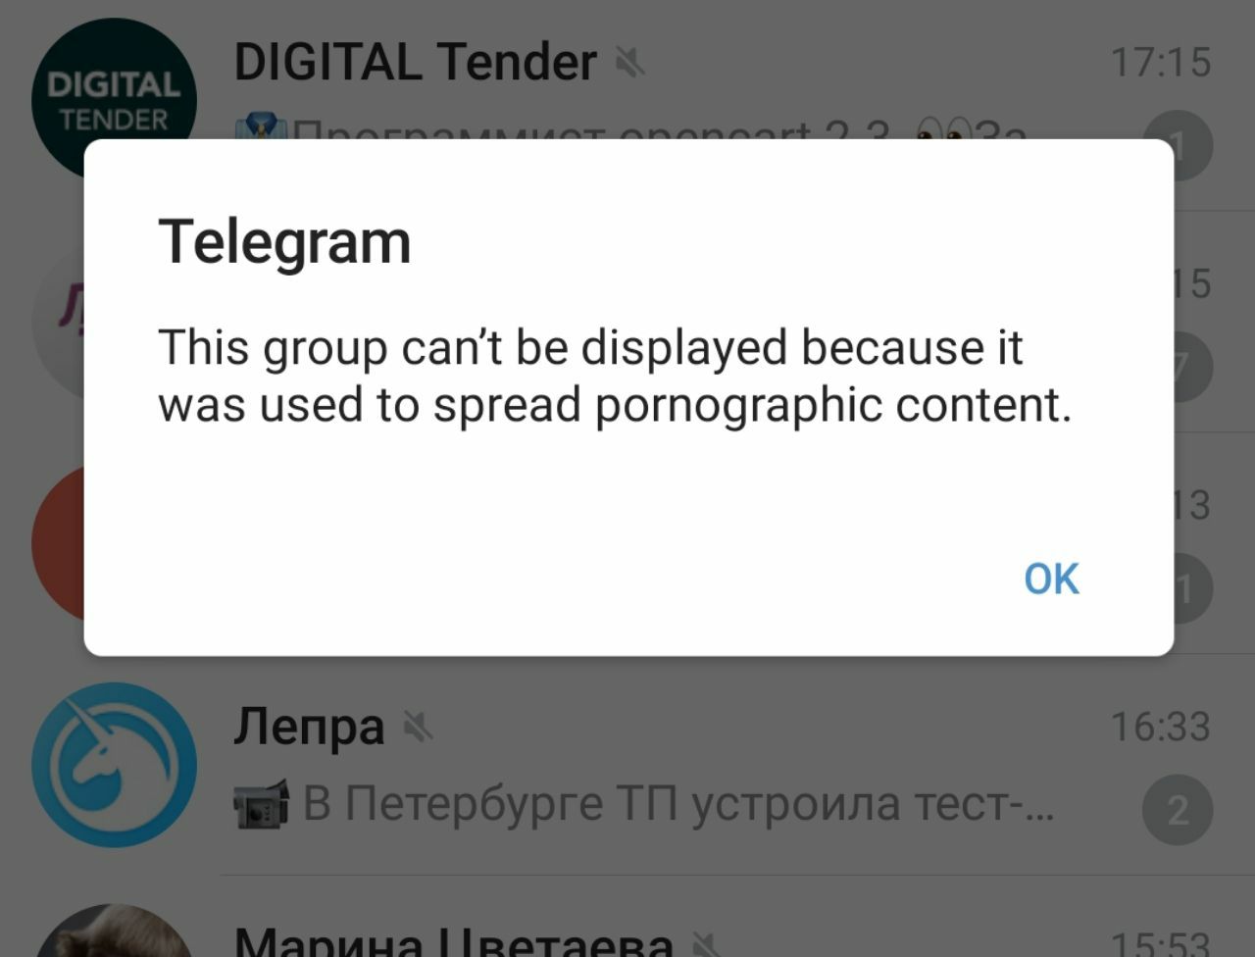Image resolution: width=1255 pixels, height=957 pixels.
Task: Open the DIGITAL Tender avatar
Action: (114, 100)
